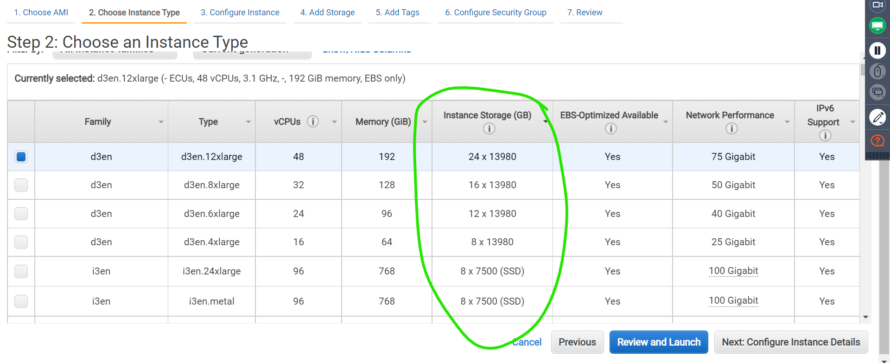Show info for Instance Storage column
890x363 pixels.
pos(489,128)
